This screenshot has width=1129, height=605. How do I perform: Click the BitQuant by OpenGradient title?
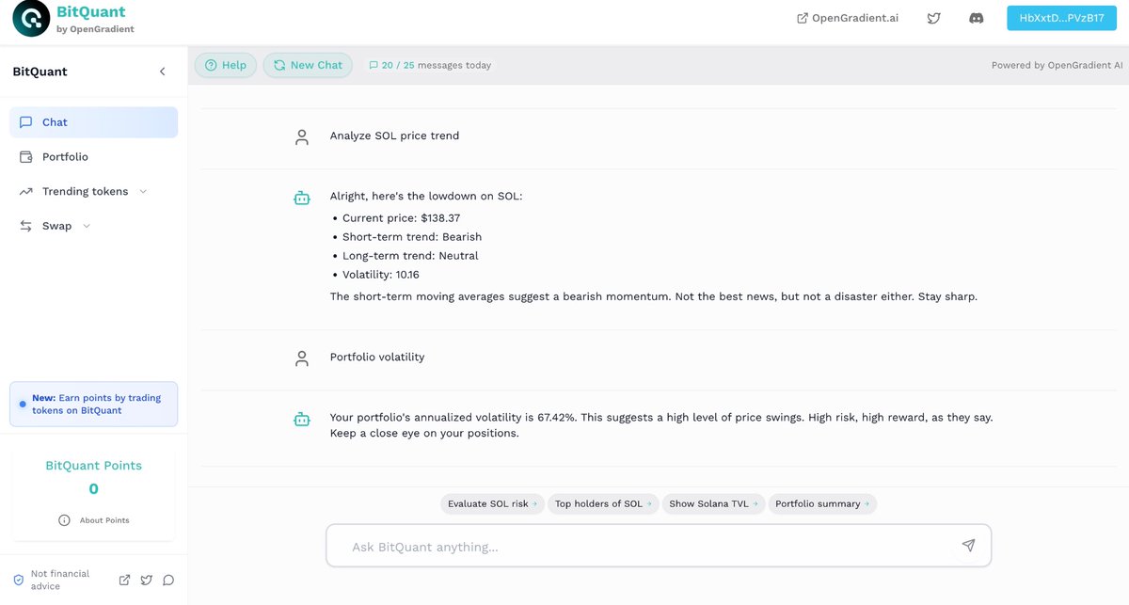pos(95,19)
